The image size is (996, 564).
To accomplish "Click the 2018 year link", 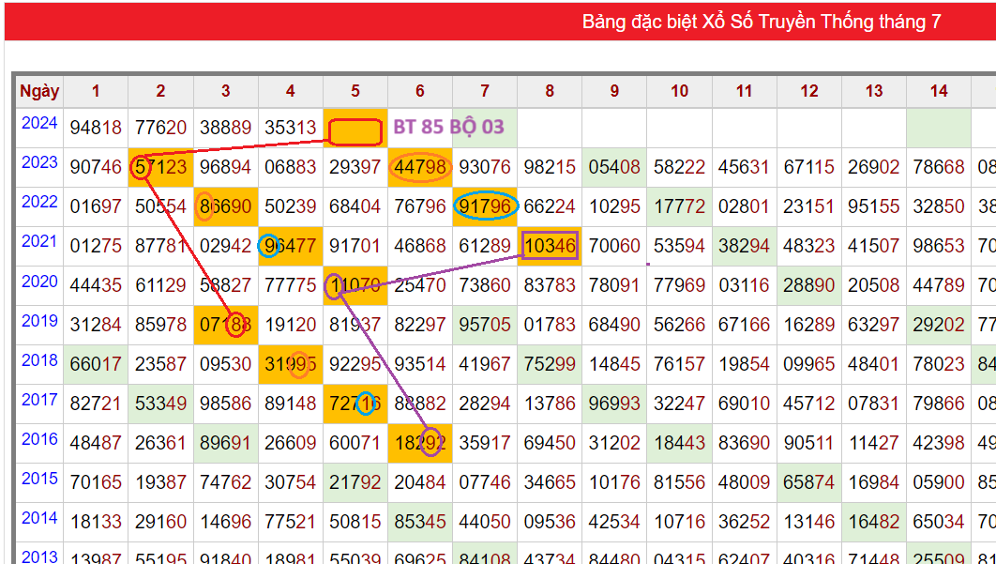I will pos(39,360).
